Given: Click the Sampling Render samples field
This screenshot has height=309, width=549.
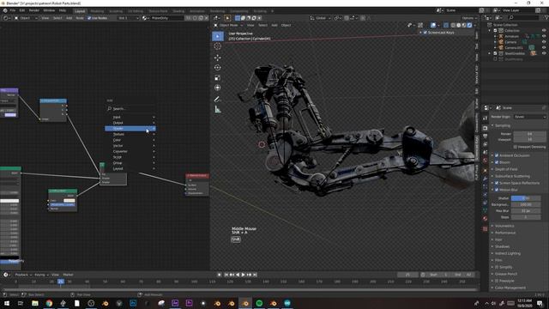Looking at the screenshot, I should point(529,134).
